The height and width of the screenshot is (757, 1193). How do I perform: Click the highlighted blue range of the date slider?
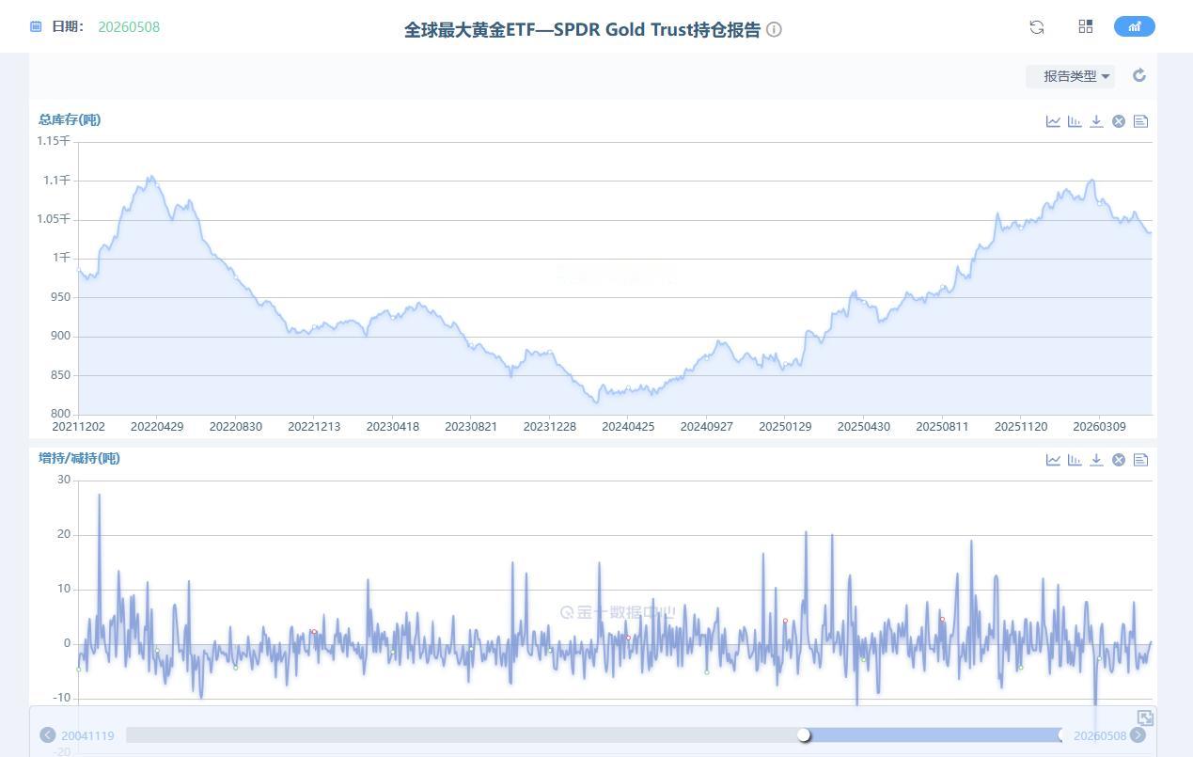[x=934, y=734]
